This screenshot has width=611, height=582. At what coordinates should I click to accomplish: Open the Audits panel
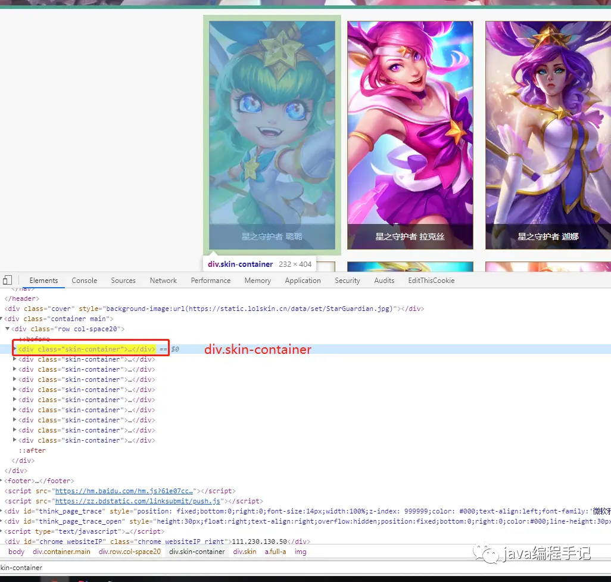384,280
